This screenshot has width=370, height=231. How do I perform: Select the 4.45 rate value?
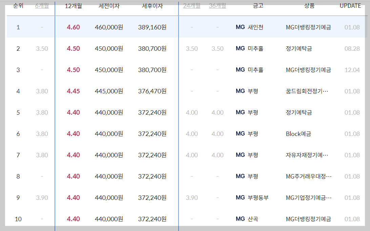pos(74,91)
